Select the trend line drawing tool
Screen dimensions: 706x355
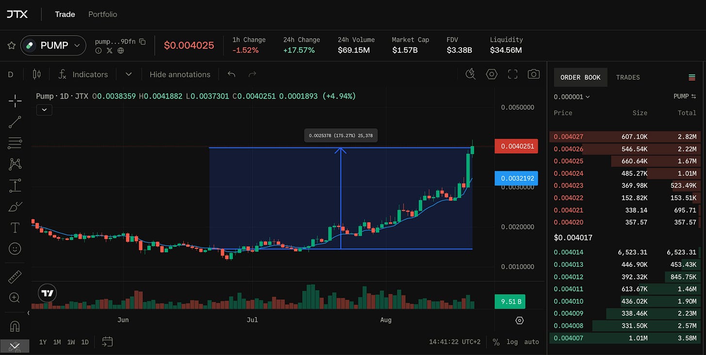point(15,122)
